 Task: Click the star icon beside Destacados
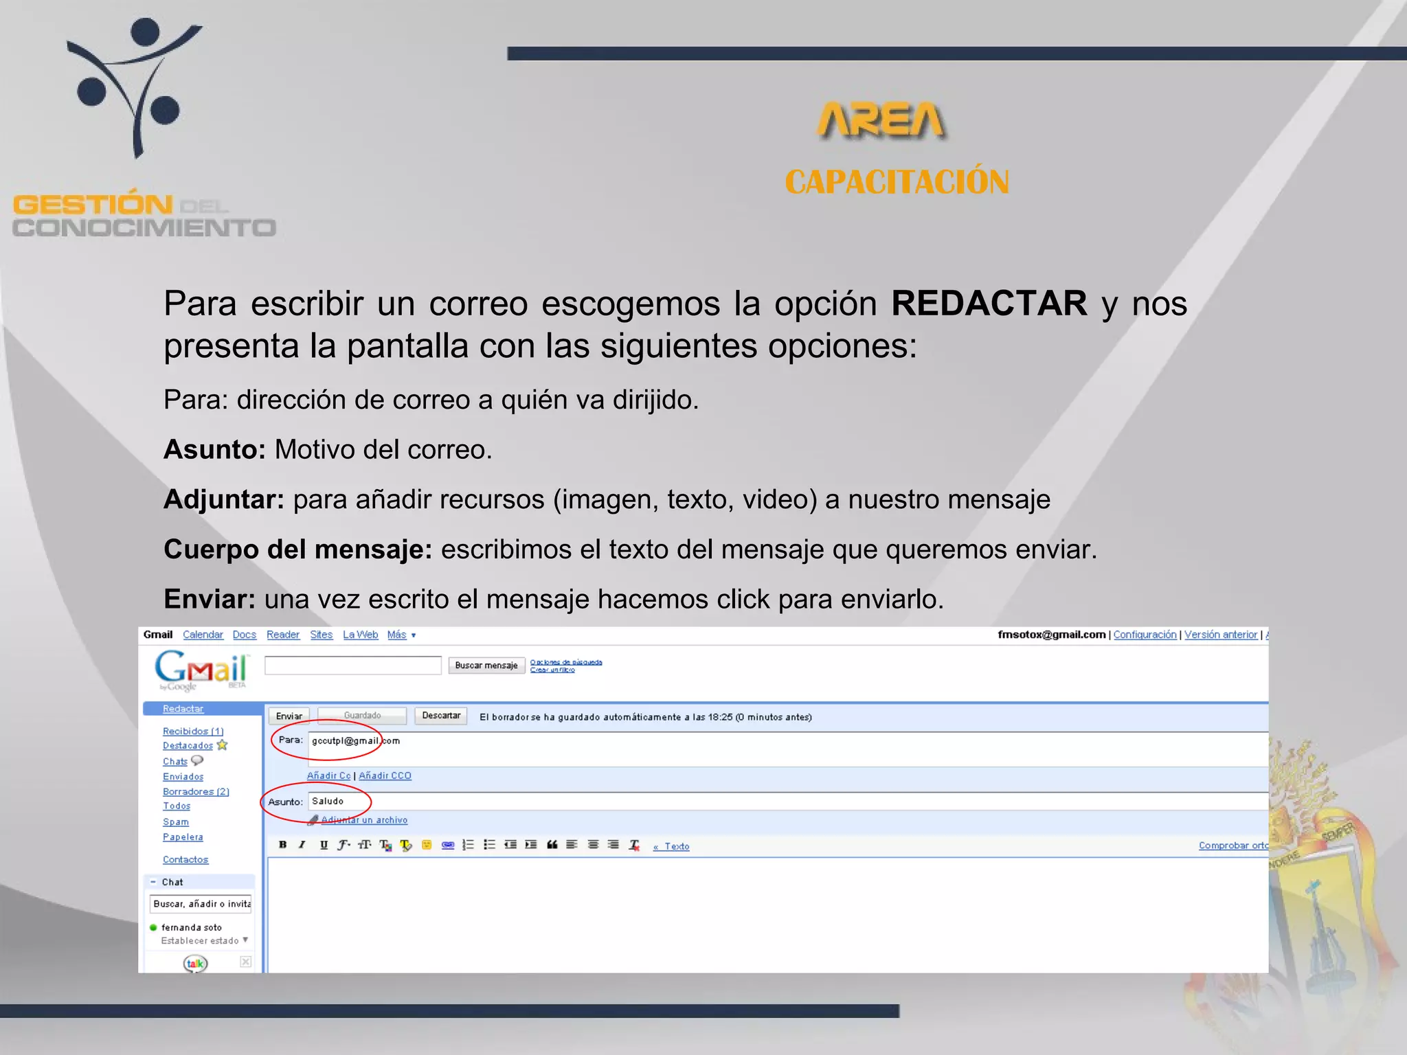(x=222, y=745)
